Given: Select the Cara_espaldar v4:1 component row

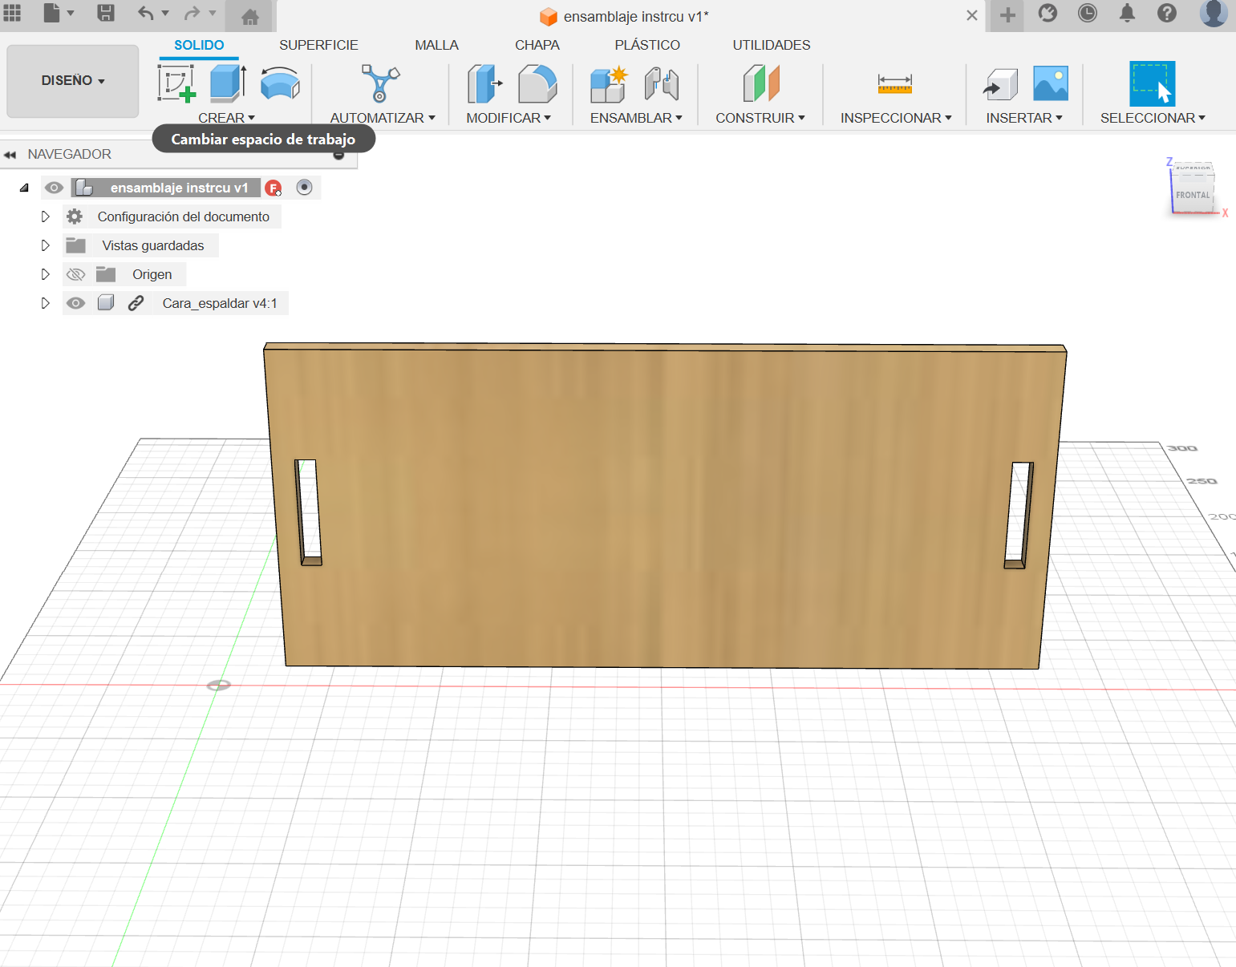Looking at the screenshot, I should pyautogui.click(x=176, y=303).
